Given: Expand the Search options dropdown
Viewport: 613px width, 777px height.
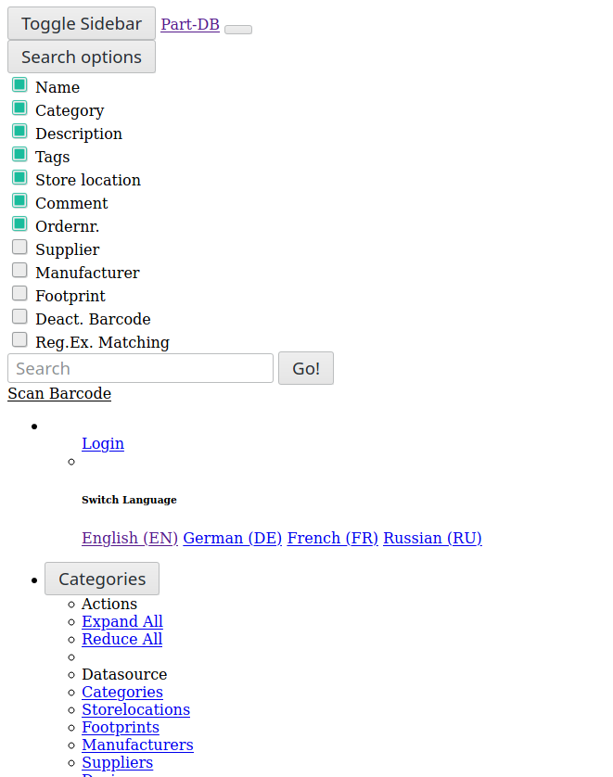Looking at the screenshot, I should 82,57.
